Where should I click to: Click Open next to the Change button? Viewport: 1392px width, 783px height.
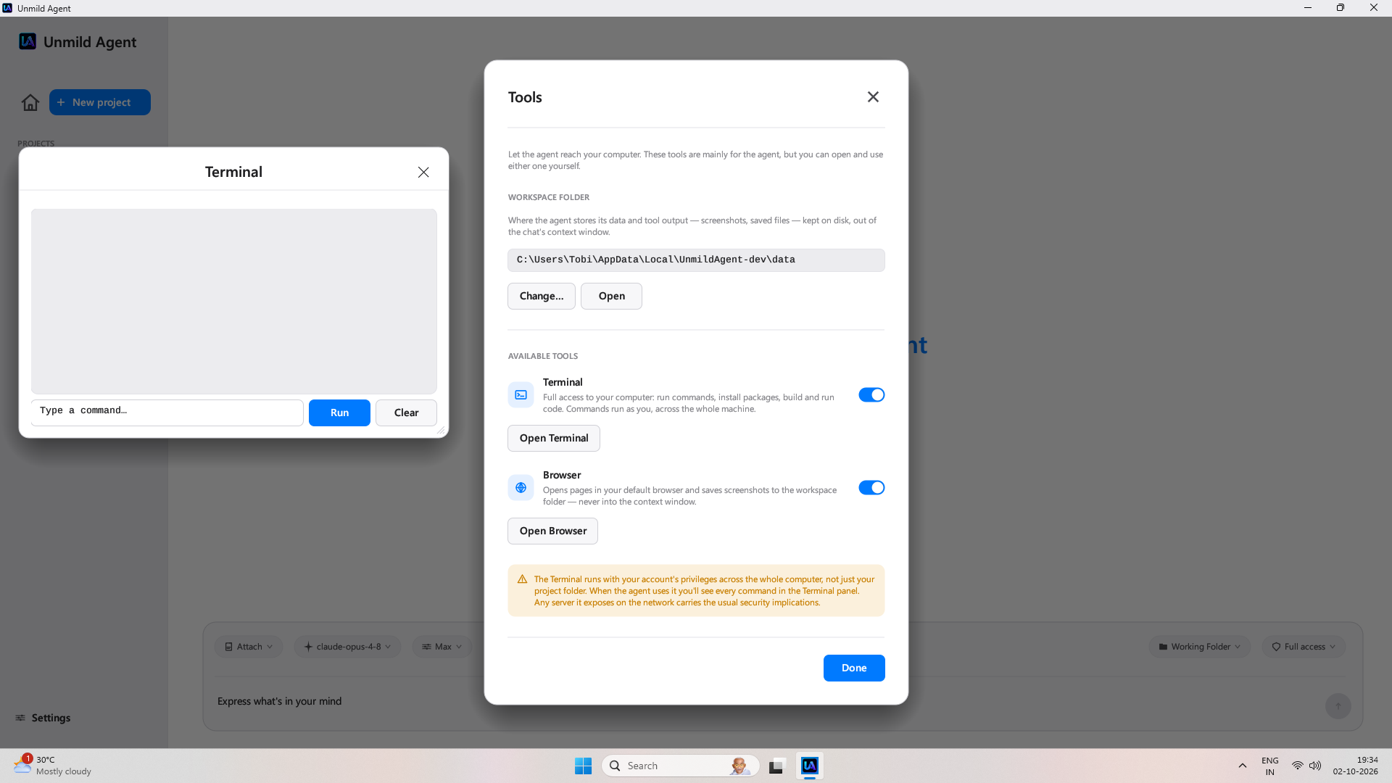click(611, 296)
